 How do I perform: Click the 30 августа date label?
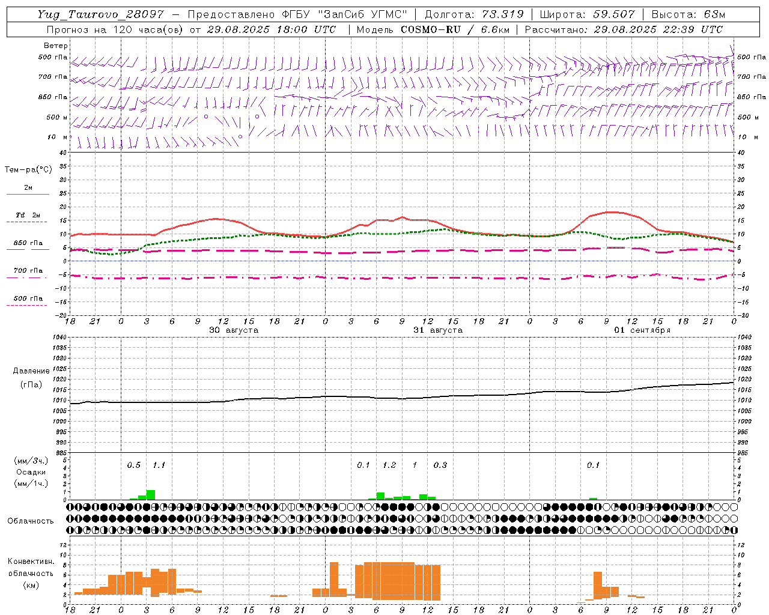234,330
